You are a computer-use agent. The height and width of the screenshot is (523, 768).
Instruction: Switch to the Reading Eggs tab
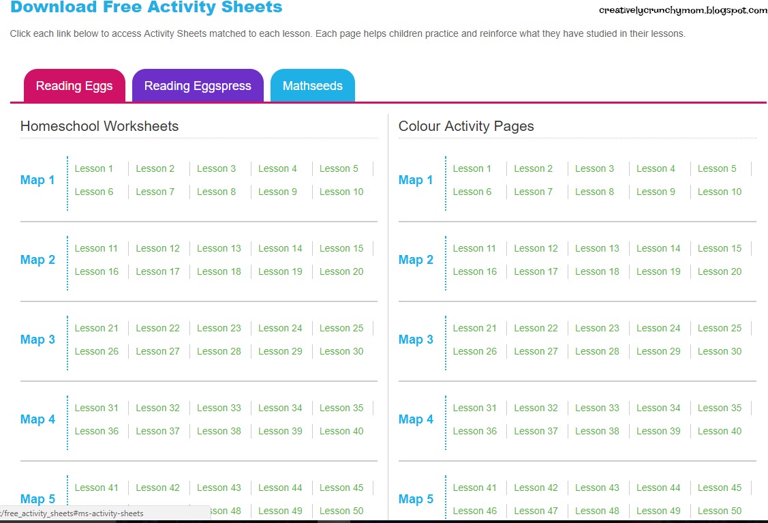coord(74,86)
